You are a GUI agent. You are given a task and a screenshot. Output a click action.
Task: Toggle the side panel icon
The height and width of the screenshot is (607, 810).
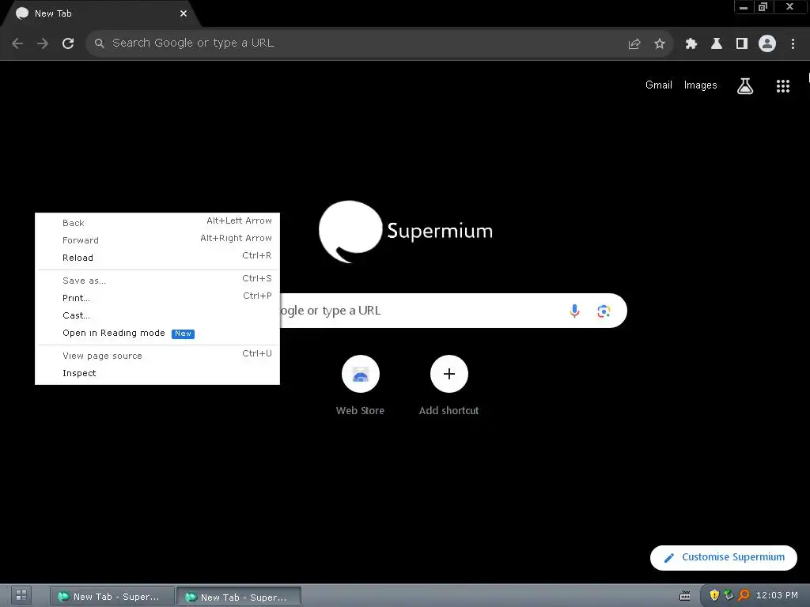point(742,43)
